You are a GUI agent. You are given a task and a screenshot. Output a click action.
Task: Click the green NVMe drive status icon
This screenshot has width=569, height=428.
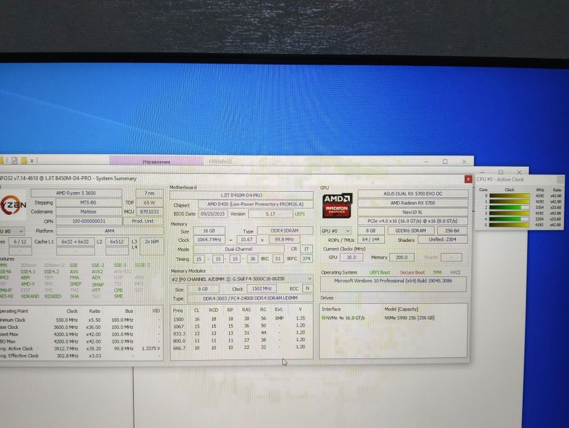click(x=323, y=318)
